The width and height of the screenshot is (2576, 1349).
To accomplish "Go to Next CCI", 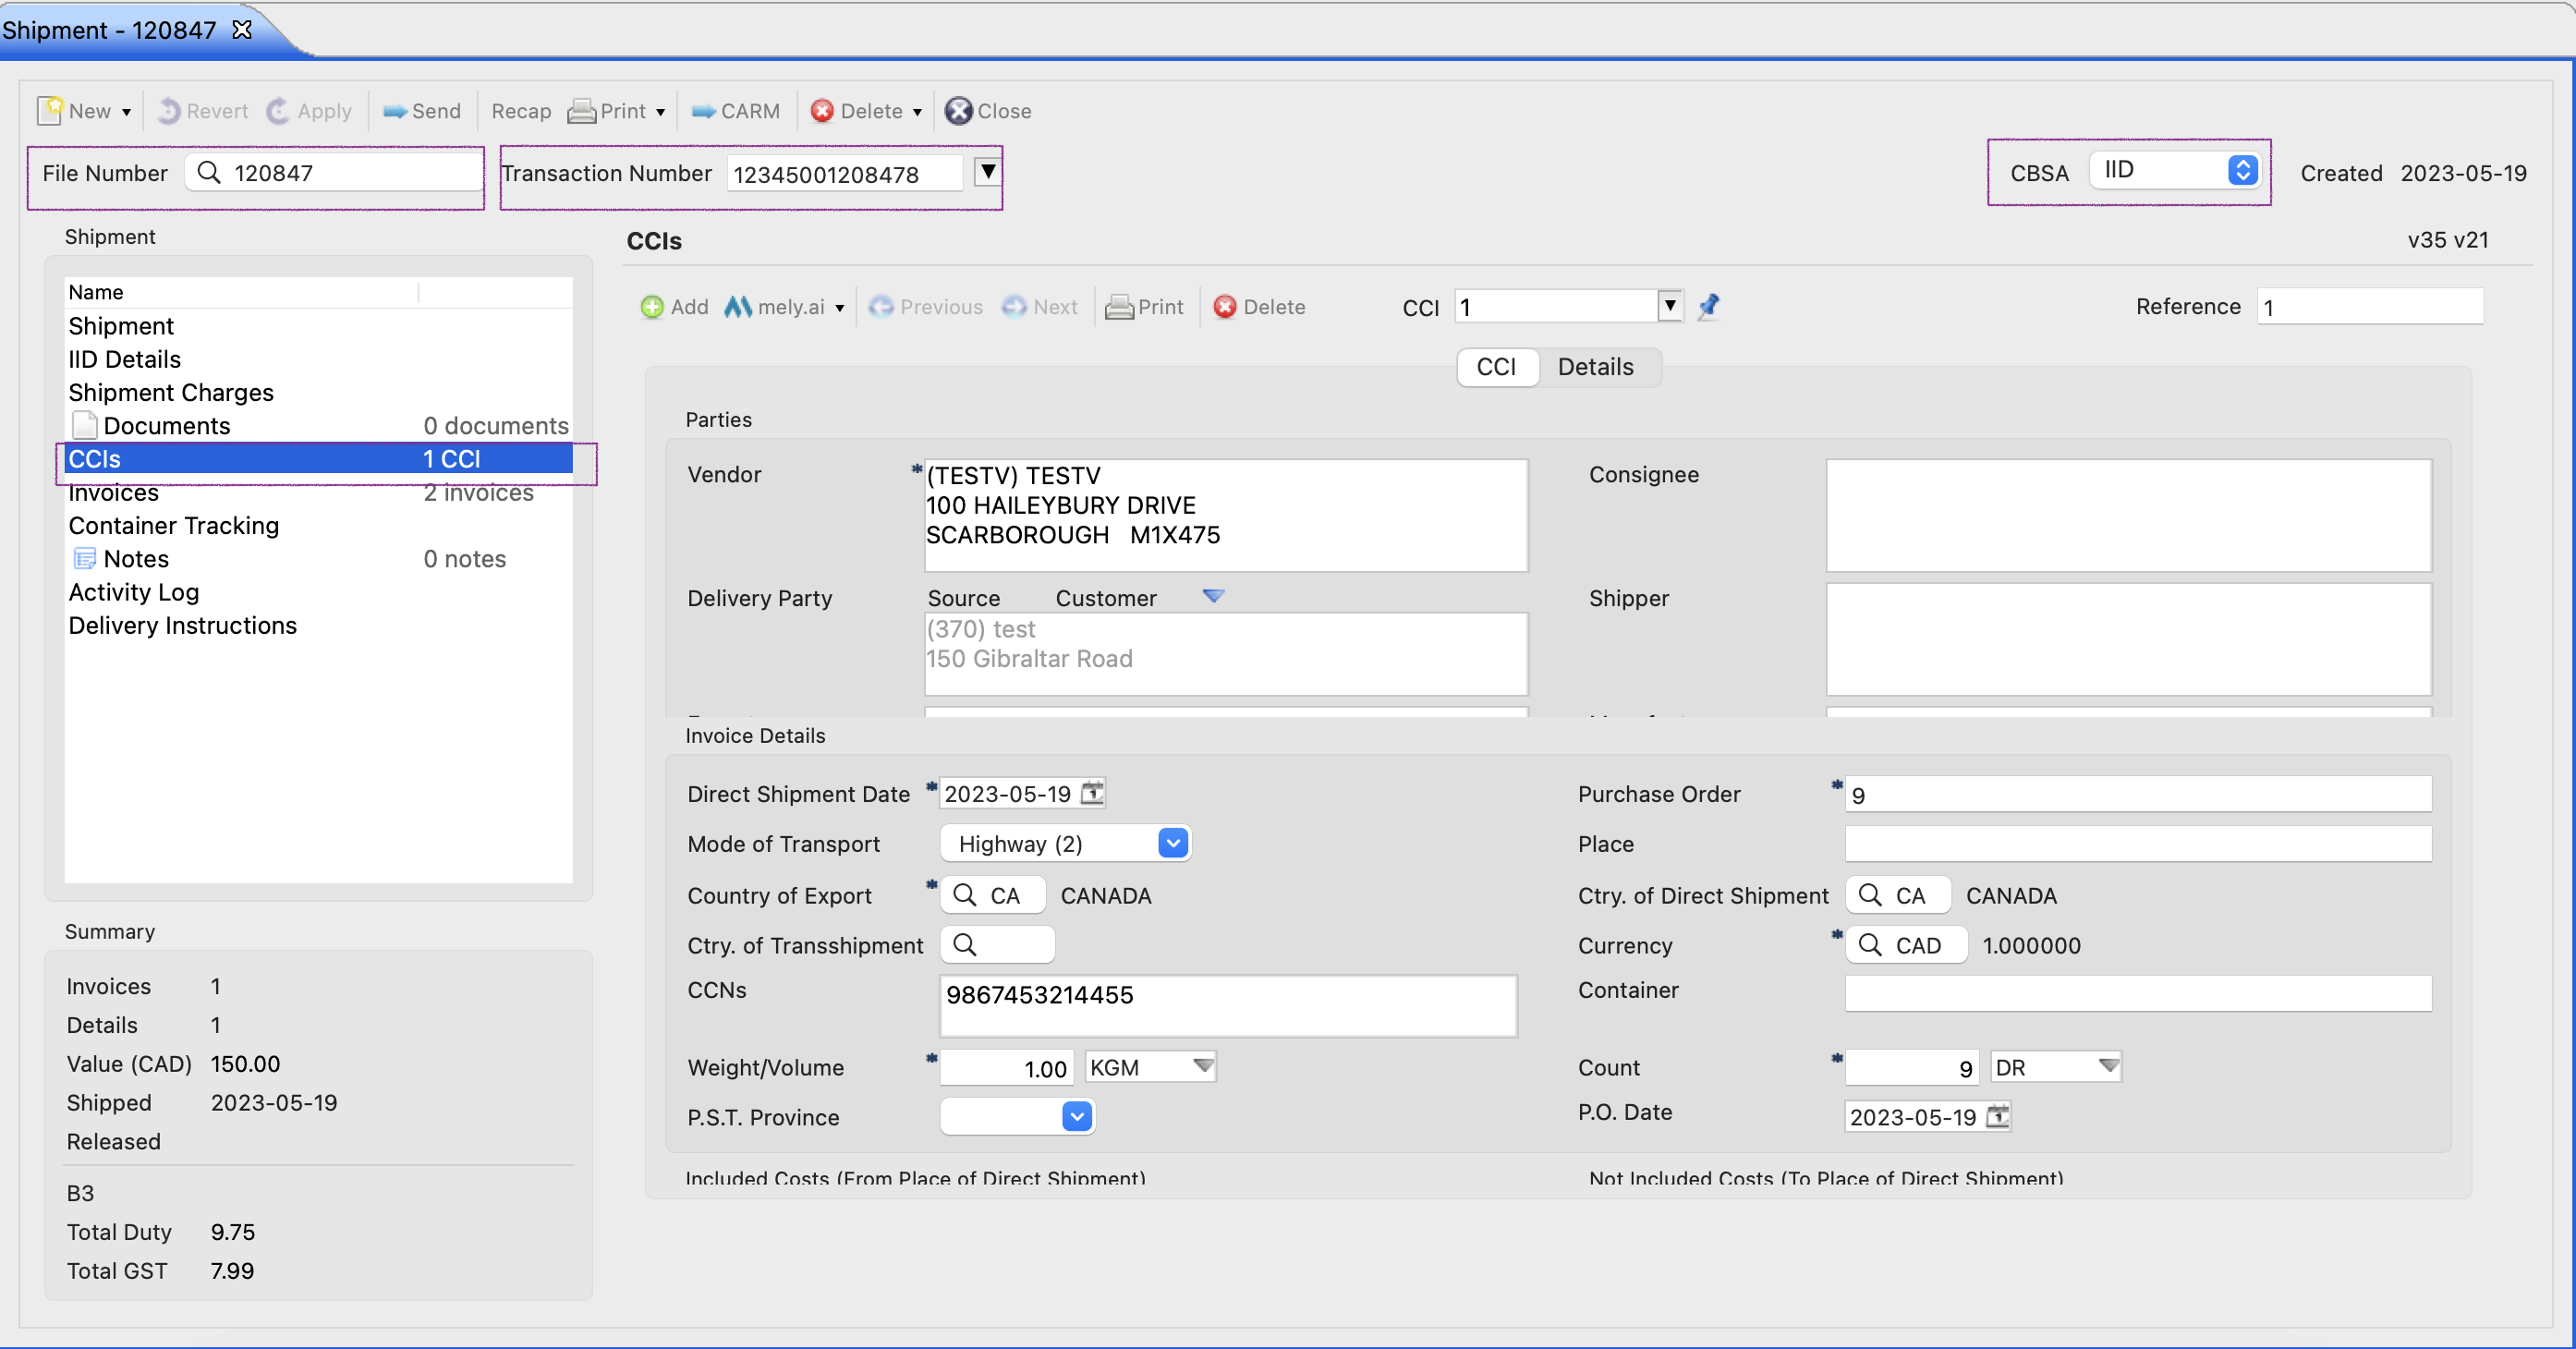I will (x=1040, y=307).
